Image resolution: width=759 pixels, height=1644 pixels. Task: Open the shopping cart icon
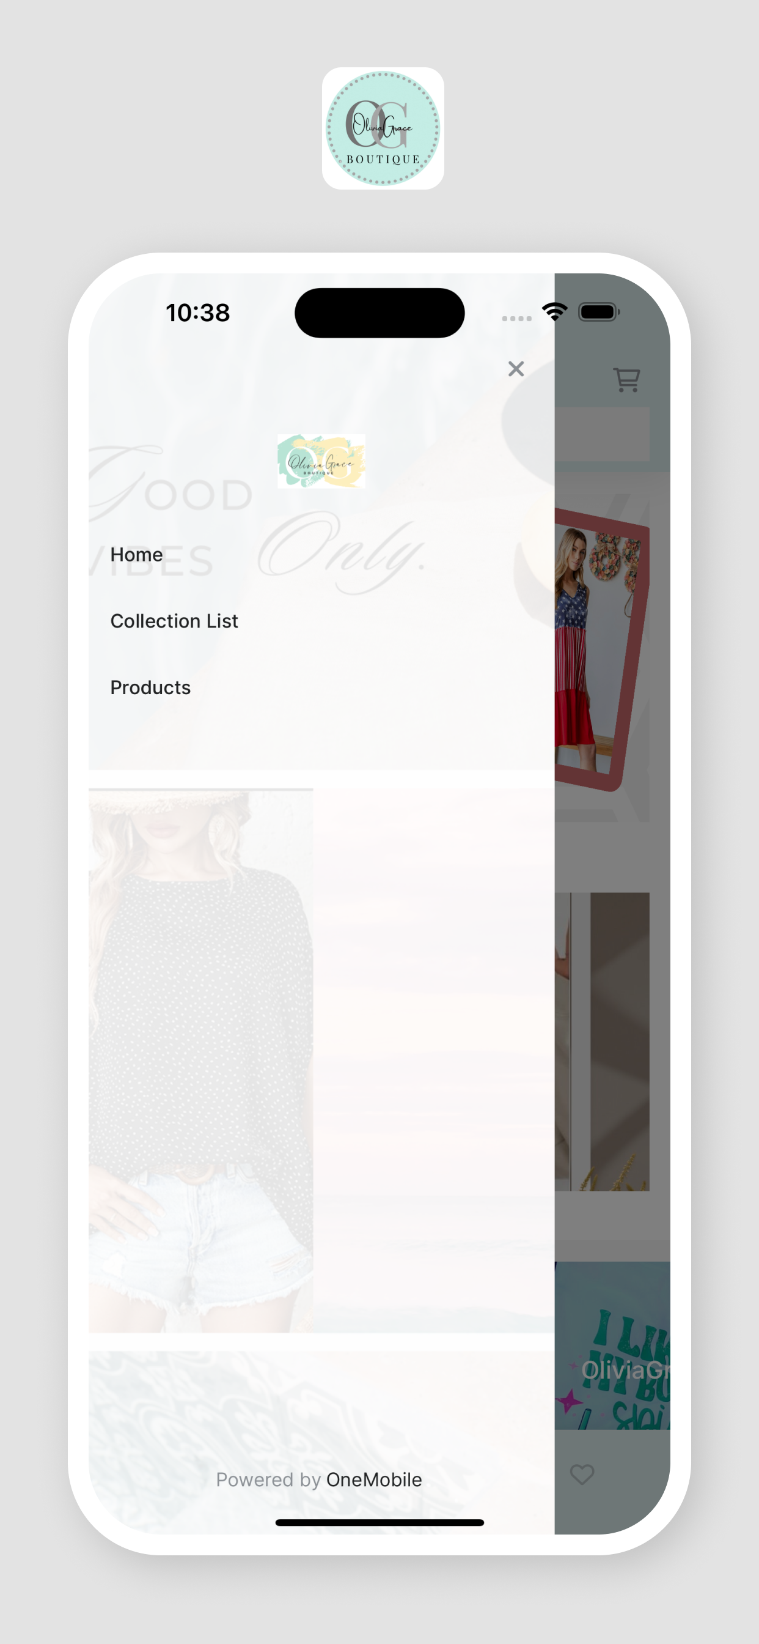tap(626, 380)
